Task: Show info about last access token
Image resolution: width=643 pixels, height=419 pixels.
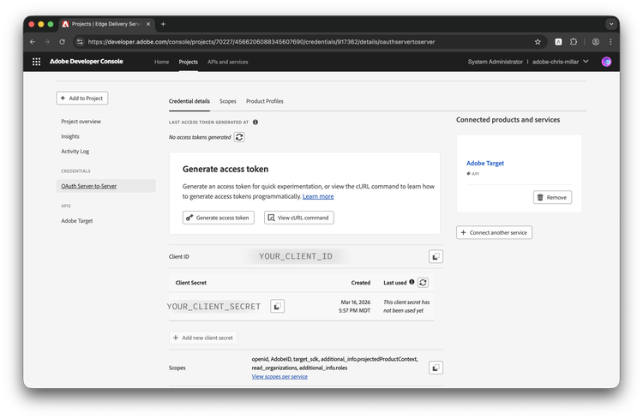Action: [255, 123]
